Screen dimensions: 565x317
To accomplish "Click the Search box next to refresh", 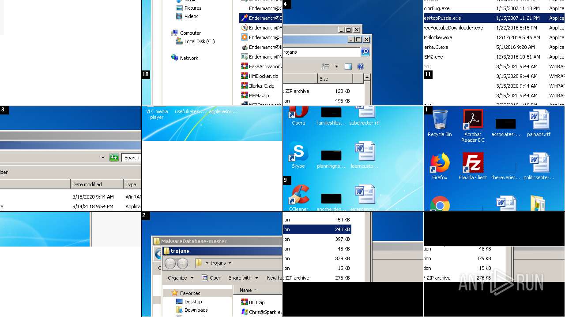I will coord(132,158).
